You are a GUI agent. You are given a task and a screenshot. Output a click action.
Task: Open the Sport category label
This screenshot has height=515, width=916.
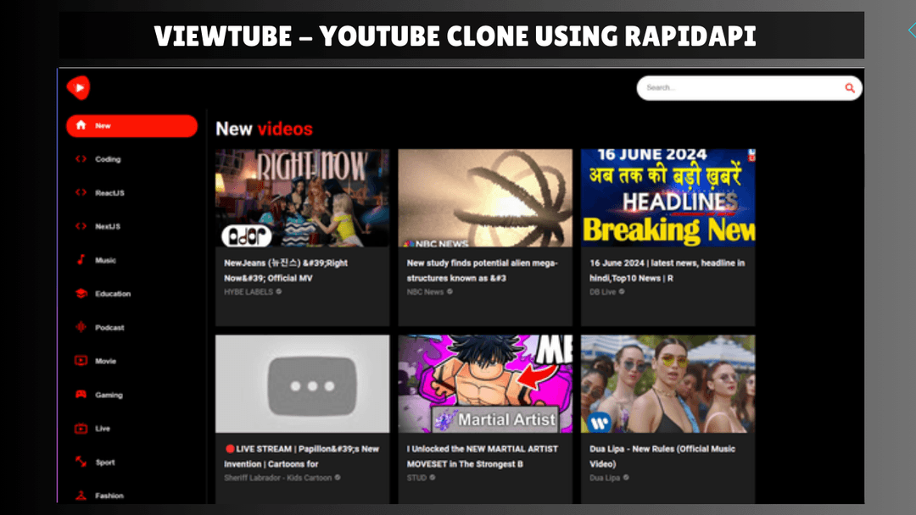point(105,462)
